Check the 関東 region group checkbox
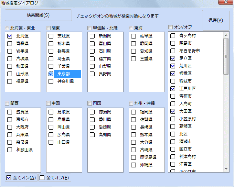234x187 pixels. 49,28
